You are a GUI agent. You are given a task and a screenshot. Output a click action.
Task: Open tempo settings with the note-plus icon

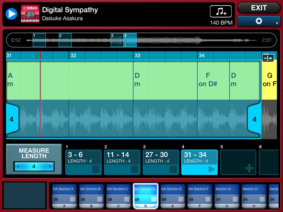click(x=220, y=11)
